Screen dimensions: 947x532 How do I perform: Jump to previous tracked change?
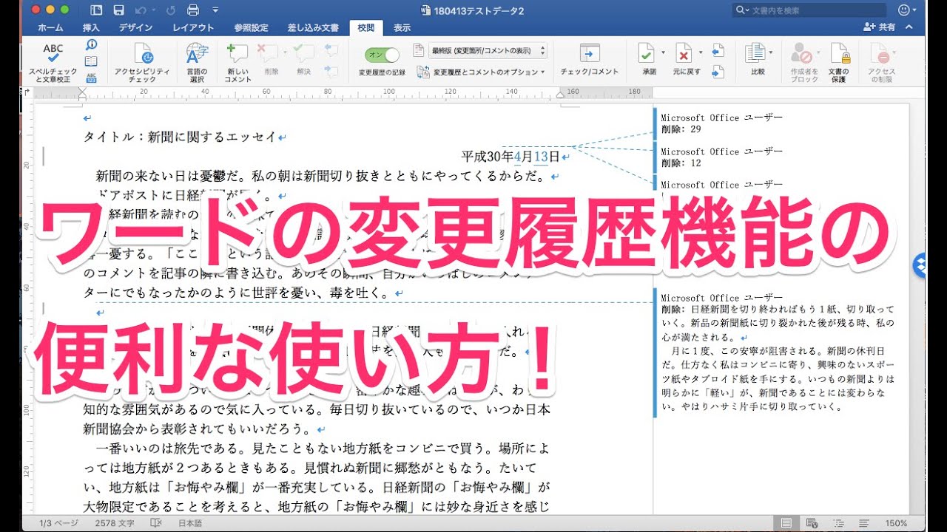coord(717,50)
